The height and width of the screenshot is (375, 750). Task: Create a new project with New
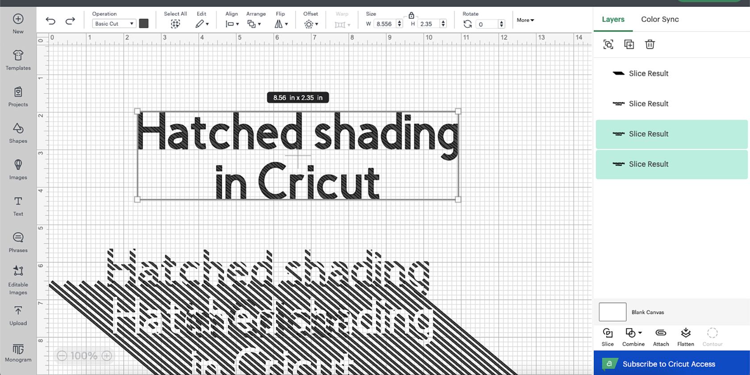tap(18, 24)
